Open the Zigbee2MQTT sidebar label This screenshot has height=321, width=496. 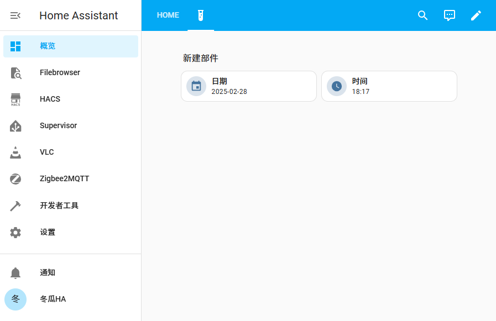click(x=65, y=178)
